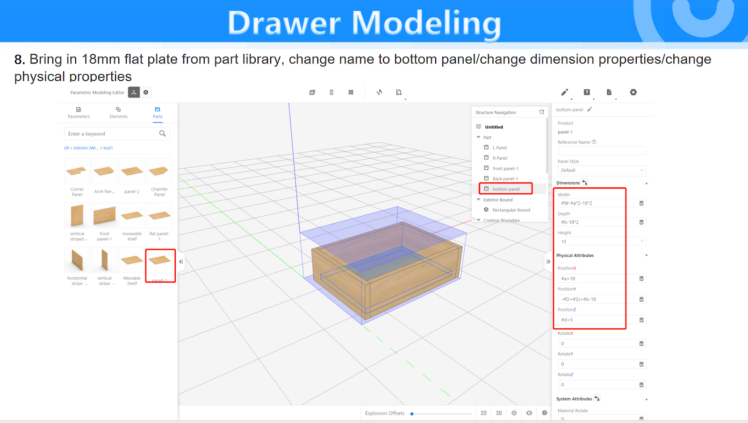This screenshot has width=748, height=423.
Task: Click the Interim breadcrumb link
Action: click(x=86, y=148)
